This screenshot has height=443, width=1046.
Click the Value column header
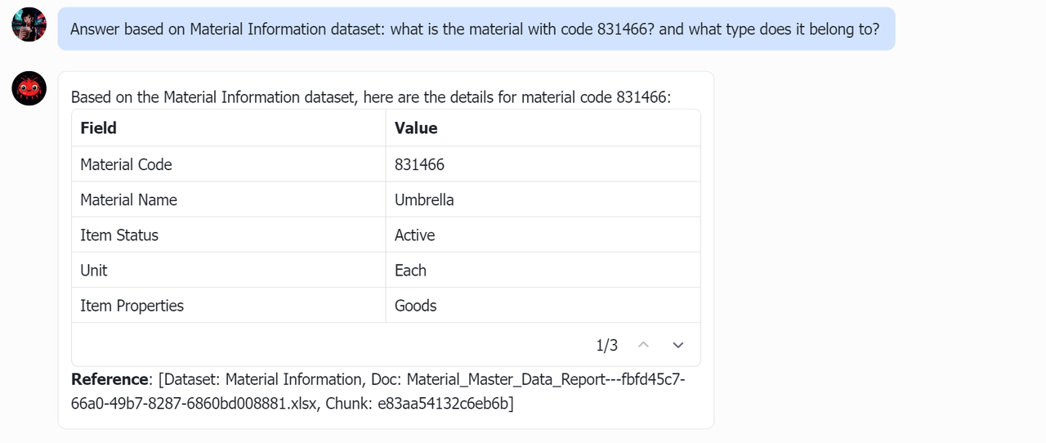[416, 128]
